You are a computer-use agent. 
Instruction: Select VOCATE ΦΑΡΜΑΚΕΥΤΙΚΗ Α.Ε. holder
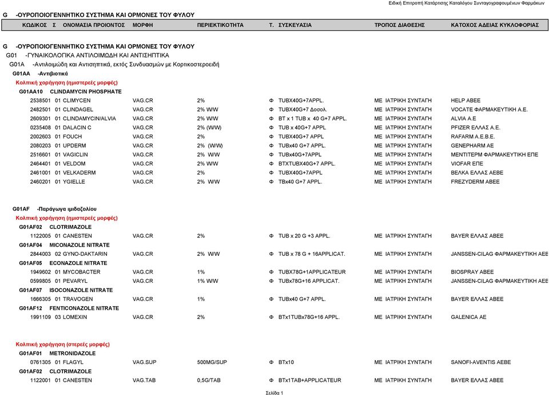pyautogui.click(x=489, y=110)
